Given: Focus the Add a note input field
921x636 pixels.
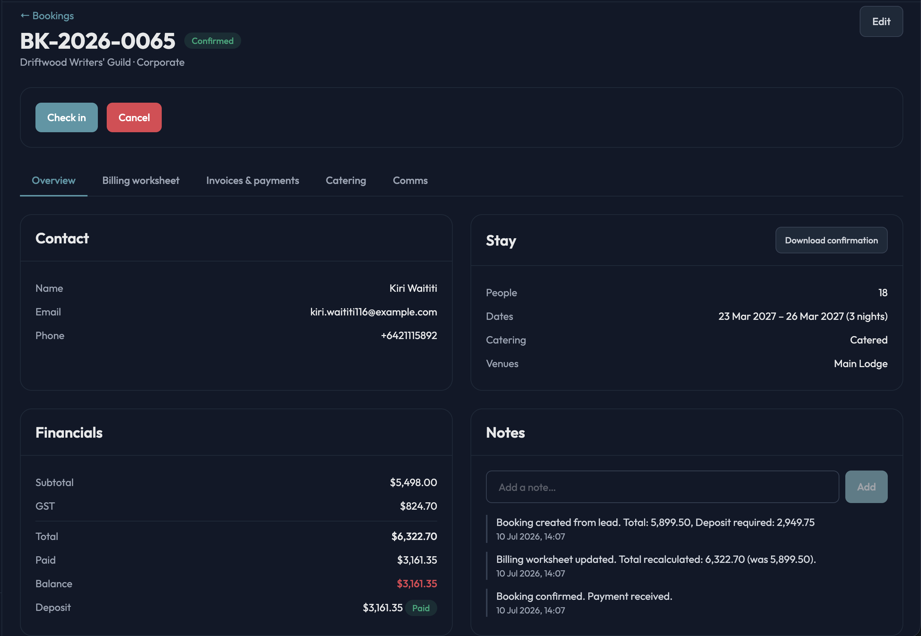Looking at the screenshot, I should (662, 487).
